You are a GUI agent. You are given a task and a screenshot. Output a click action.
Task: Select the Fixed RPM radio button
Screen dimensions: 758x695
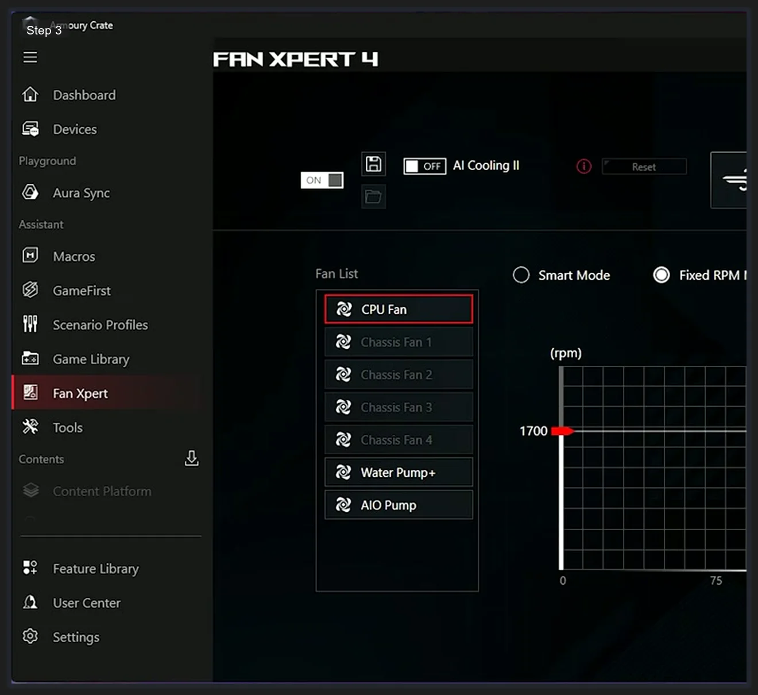coord(662,275)
